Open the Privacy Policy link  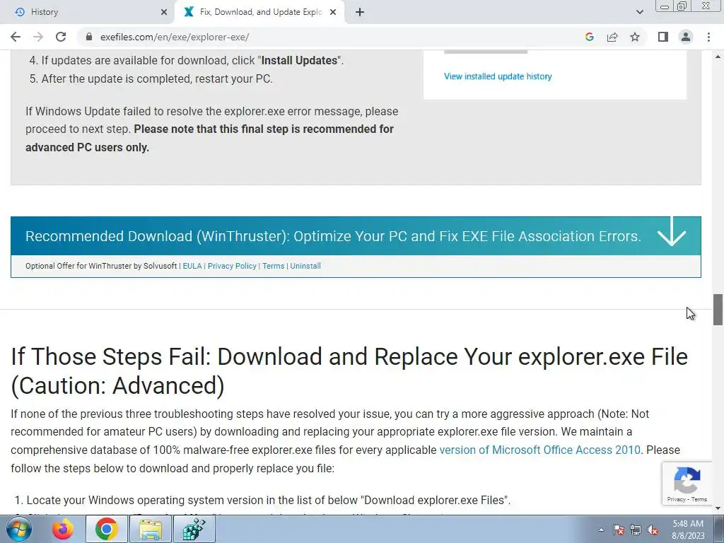point(232,266)
